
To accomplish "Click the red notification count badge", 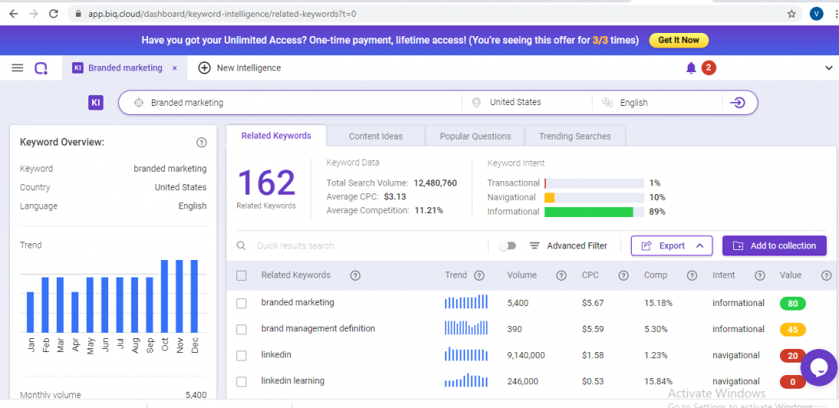I will [709, 68].
